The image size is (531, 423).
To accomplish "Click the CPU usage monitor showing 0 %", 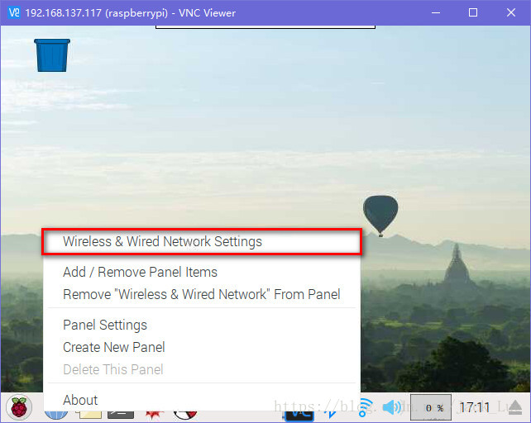I will pyautogui.click(x=431, y=407).
